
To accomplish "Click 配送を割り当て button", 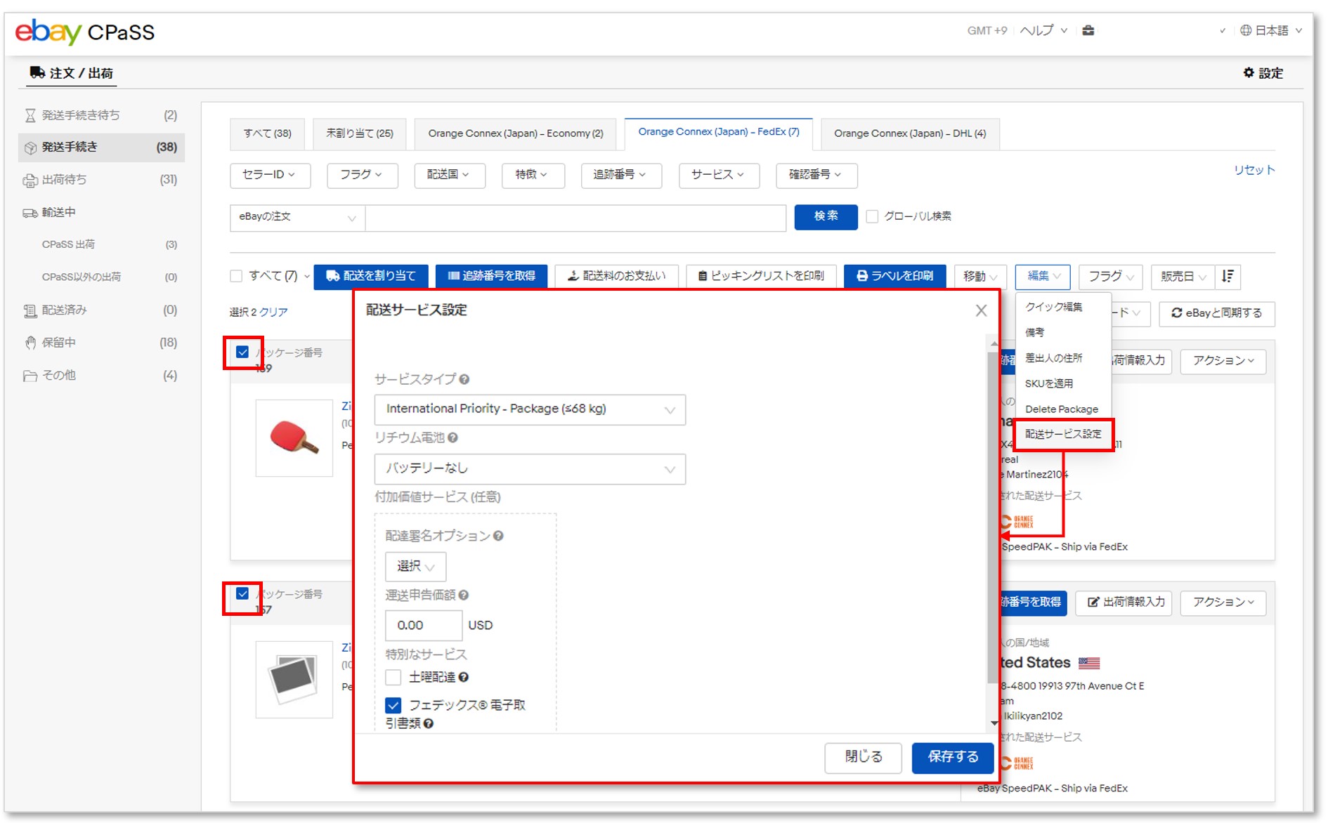I will [x=372, y=276].
